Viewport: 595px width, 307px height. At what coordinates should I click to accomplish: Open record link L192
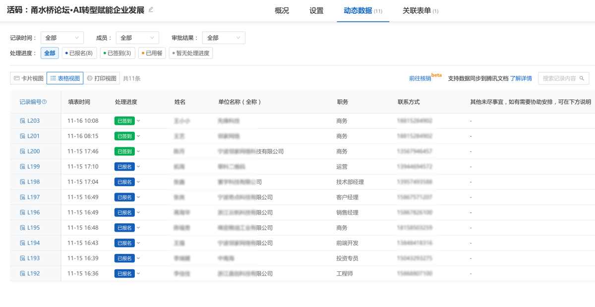34,274
